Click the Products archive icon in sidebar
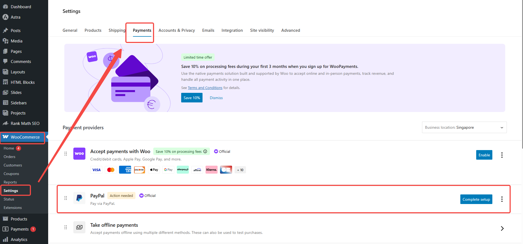 click(x=5, y=219)
